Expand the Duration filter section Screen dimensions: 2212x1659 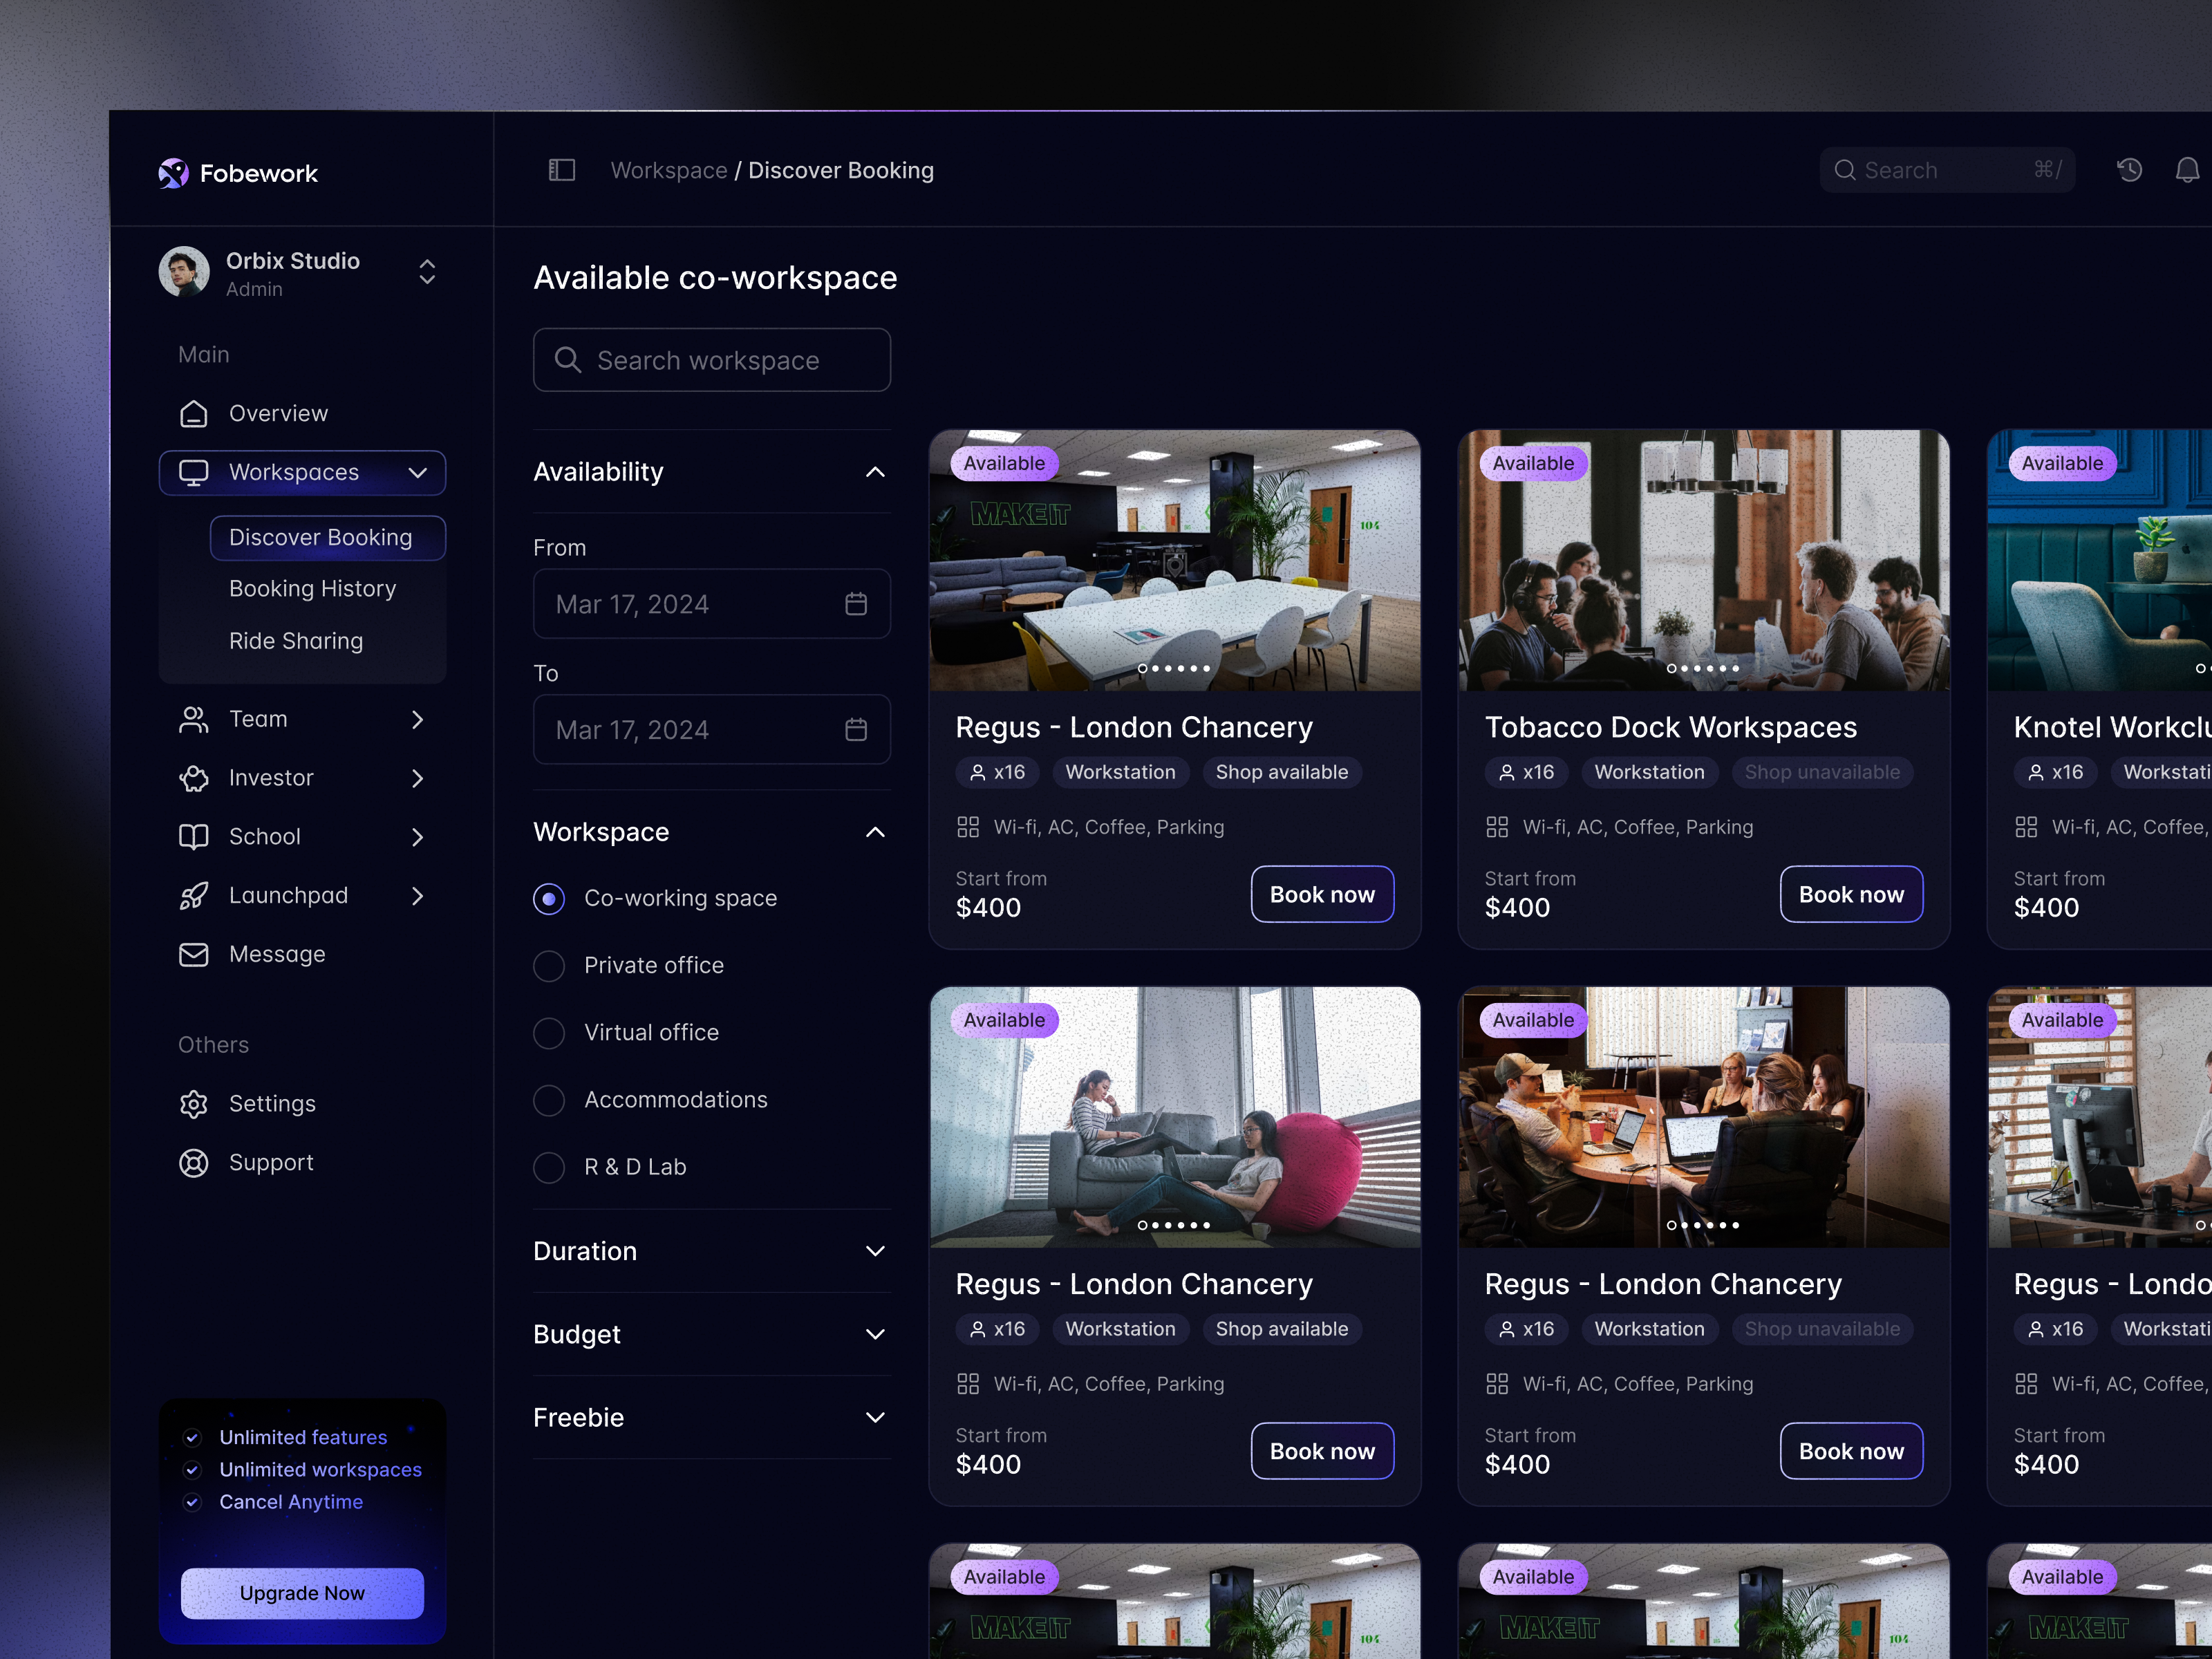point(876,1251)
